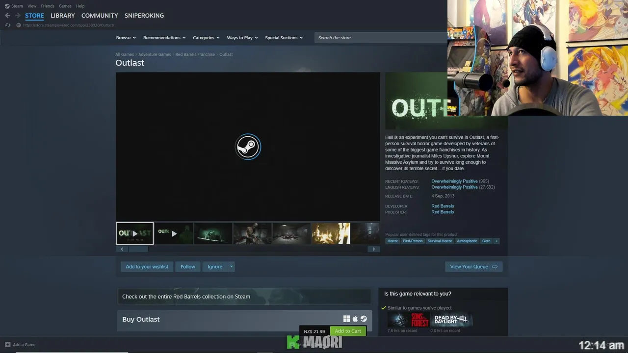
Task: Expand the Categories dropdown
Action: [x=206, y=38]
